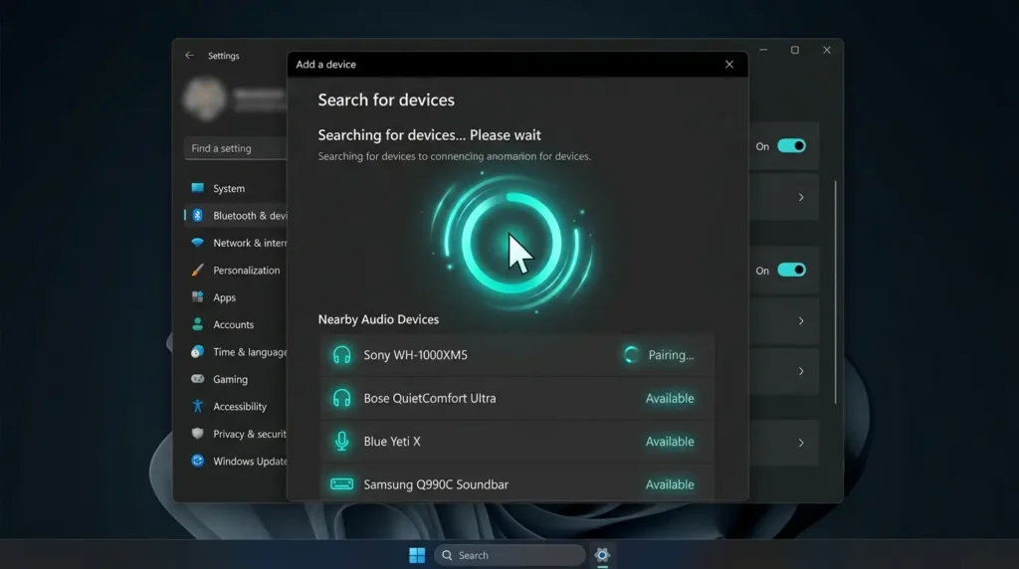The width and height of the screenshot is (1019, 569).
Task: Turn off the lower On toggle
Action: [791, 271]
